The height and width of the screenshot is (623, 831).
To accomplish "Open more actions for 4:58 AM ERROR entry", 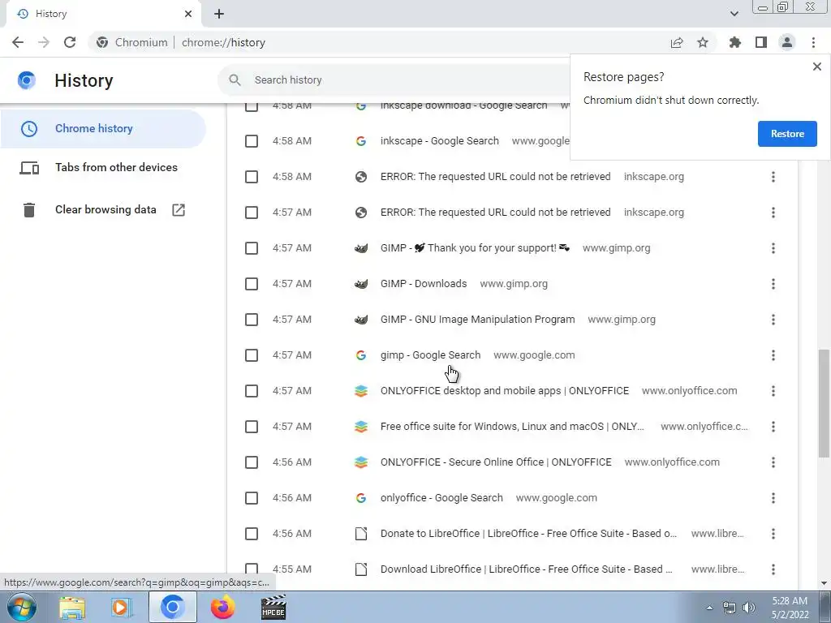I will pyautogui.click(x=773, y=177).
